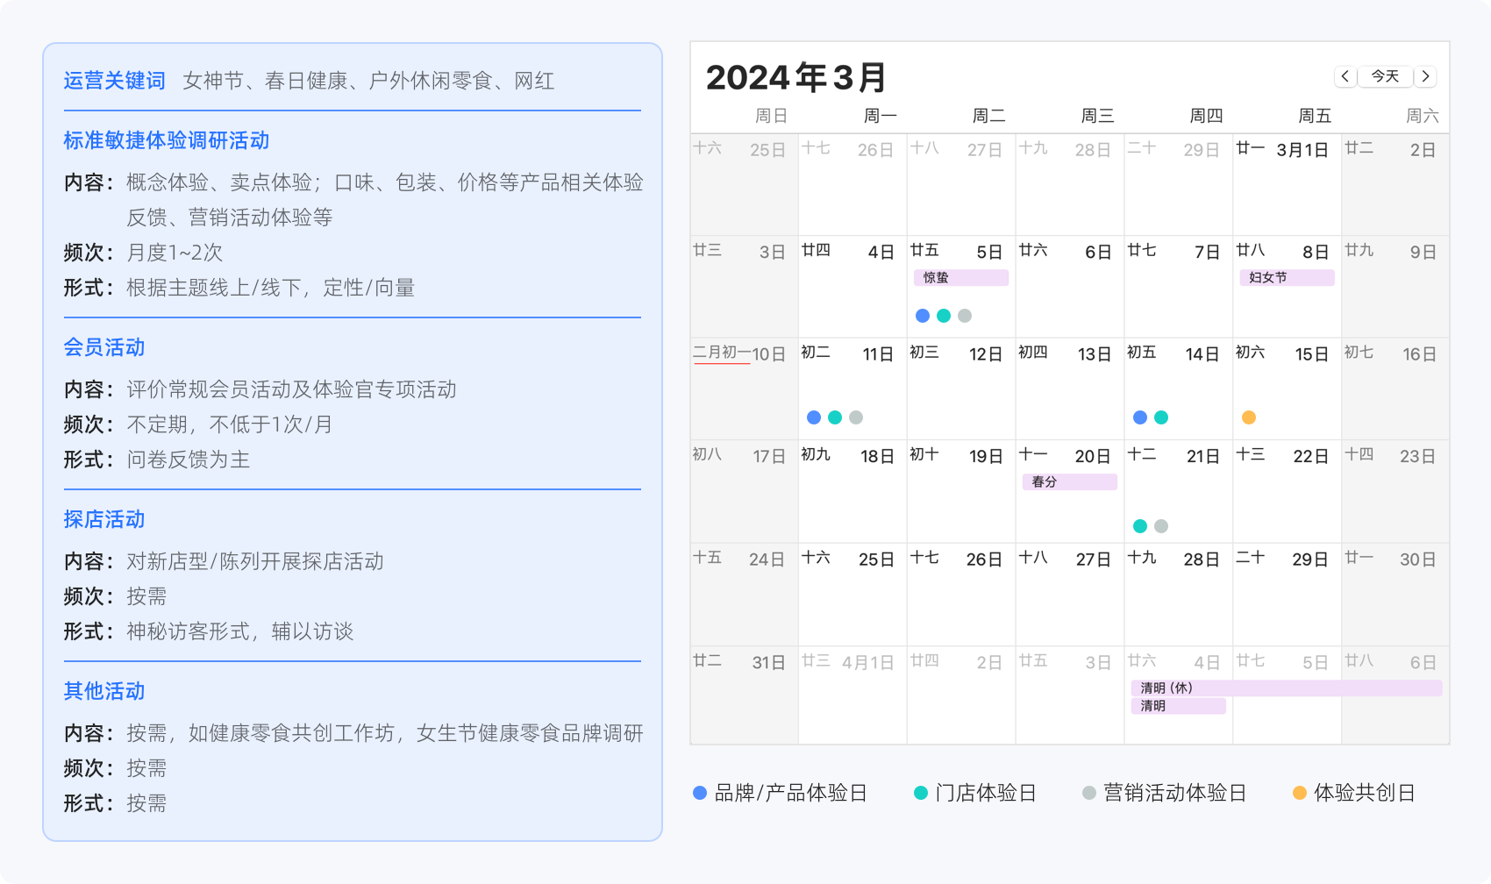Click the orange 体验共创日 legend dot

point(1300,793)
